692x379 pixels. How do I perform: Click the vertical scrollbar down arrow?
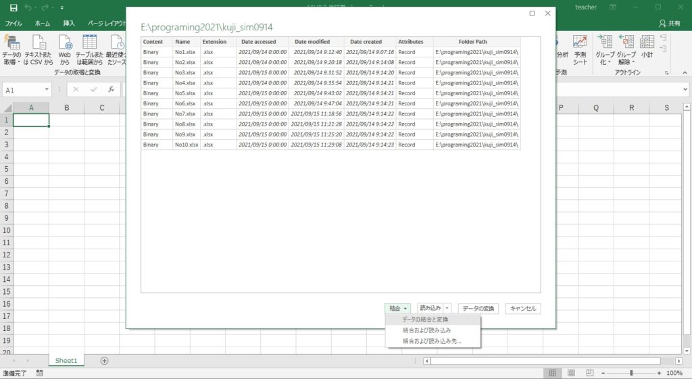click(687, 351)
